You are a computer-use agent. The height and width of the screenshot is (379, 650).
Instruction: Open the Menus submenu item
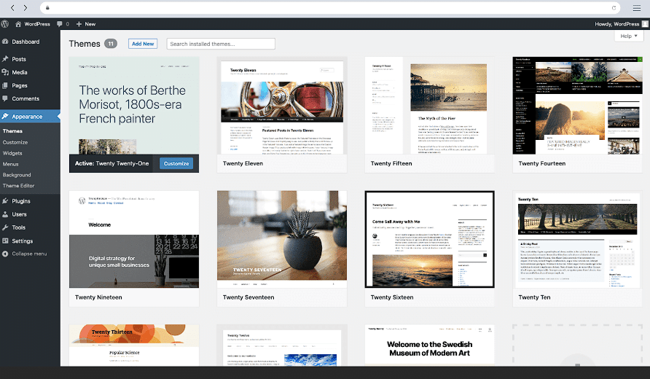pyautogui.click(x=10, y=164)
